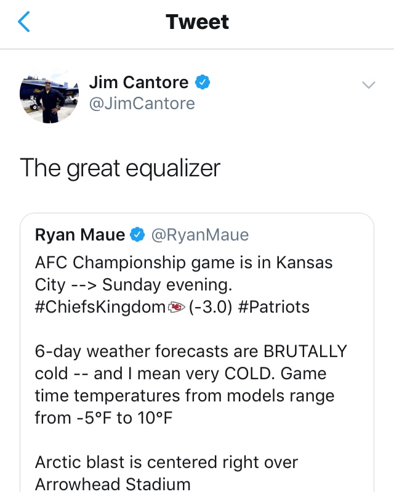Click Jim Cantore's blue verified badge
The height and width of the screenshot is (492, 394).
(x=202, y=82)
